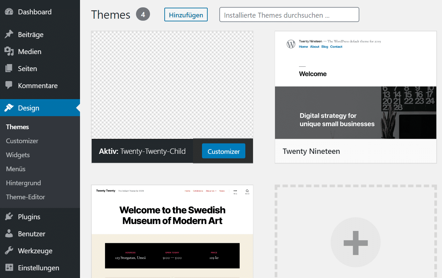
Task: Open the Theme-Editor submenu item
Action: tap(25, 197)
